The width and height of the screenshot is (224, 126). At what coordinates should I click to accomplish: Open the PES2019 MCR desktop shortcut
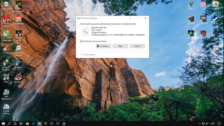19,36
